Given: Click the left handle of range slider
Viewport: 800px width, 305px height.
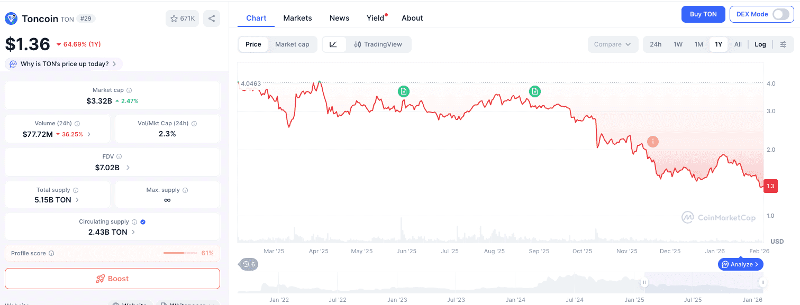Looking at the screenshot, I should pos(644,282).
